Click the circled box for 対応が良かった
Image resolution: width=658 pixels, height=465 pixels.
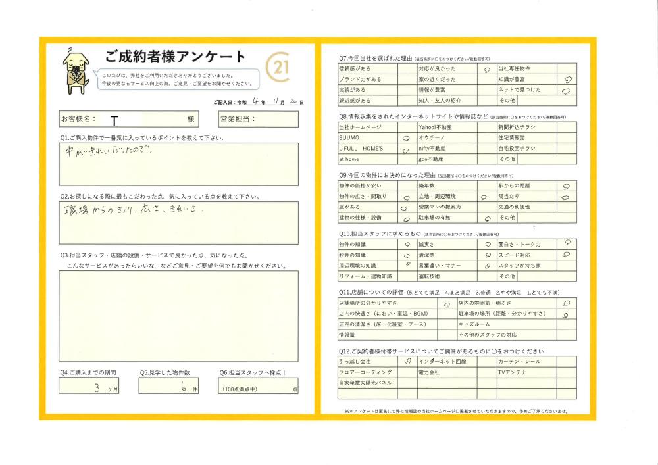pos(487,69)
